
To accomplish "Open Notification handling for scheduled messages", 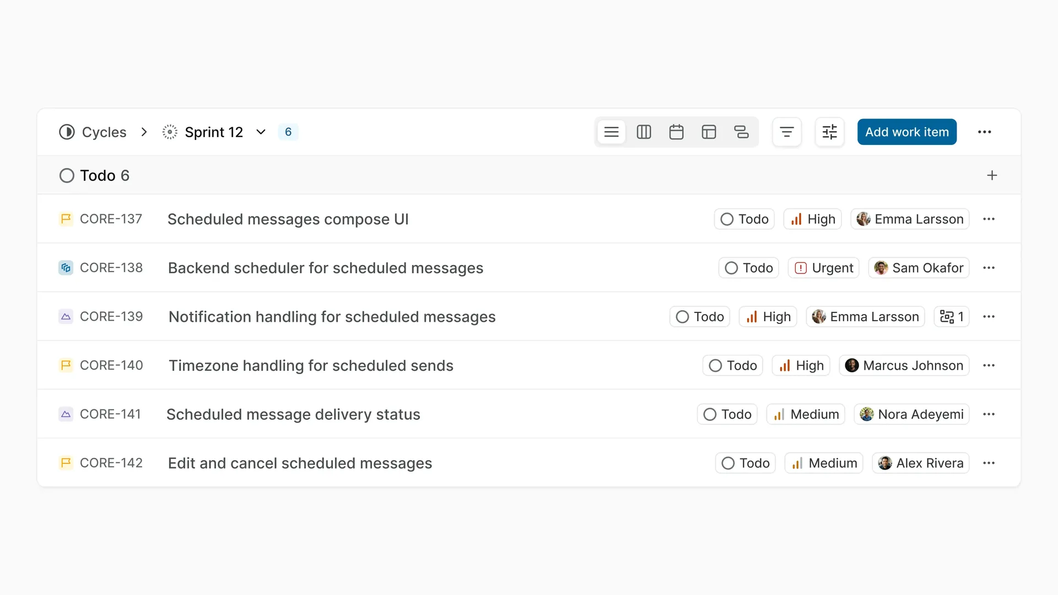I will pyautogui.click(x=332, y=317).
